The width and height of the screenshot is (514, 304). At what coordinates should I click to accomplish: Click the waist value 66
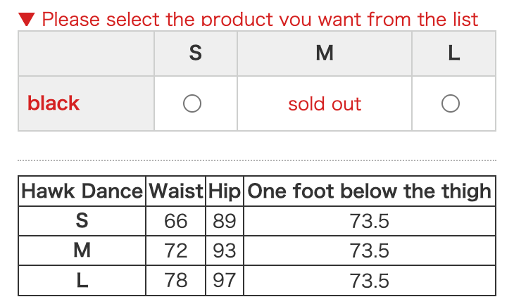click(176, 221)
